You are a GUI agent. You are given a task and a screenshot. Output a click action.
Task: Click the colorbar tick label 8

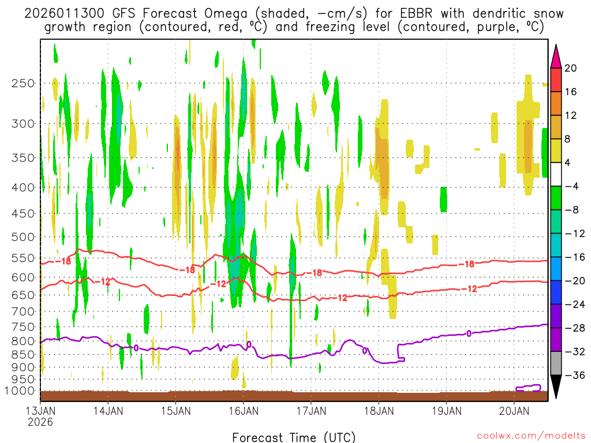pos(567,140)
